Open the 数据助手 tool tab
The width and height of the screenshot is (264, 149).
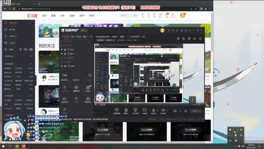(65, 80)
